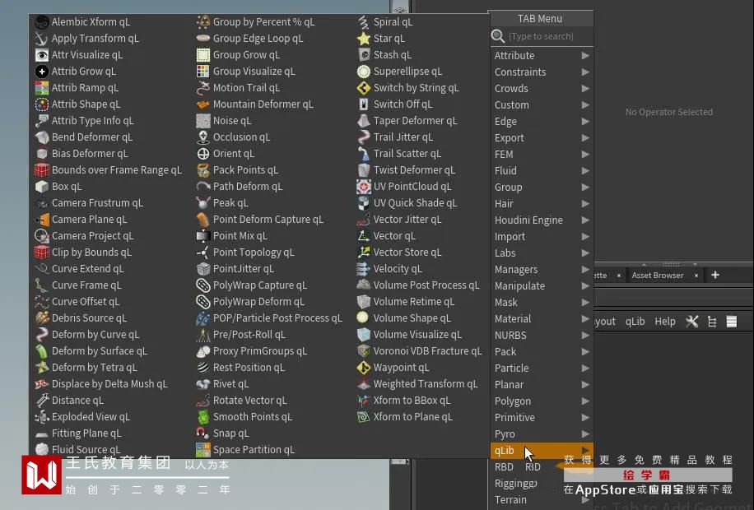Choose Rivet qL entry

230,383
